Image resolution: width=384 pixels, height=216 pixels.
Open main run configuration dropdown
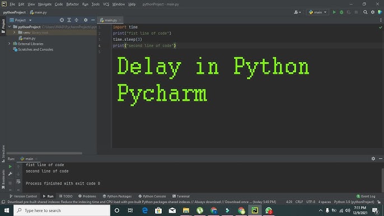point(317,12)
